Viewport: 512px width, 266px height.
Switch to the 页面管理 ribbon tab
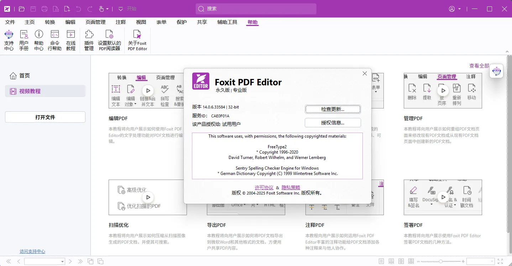(x=95, y=22)
